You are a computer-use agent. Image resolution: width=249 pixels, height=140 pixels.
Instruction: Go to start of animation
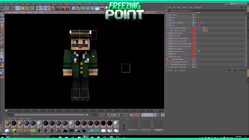(x=101, y=115)
